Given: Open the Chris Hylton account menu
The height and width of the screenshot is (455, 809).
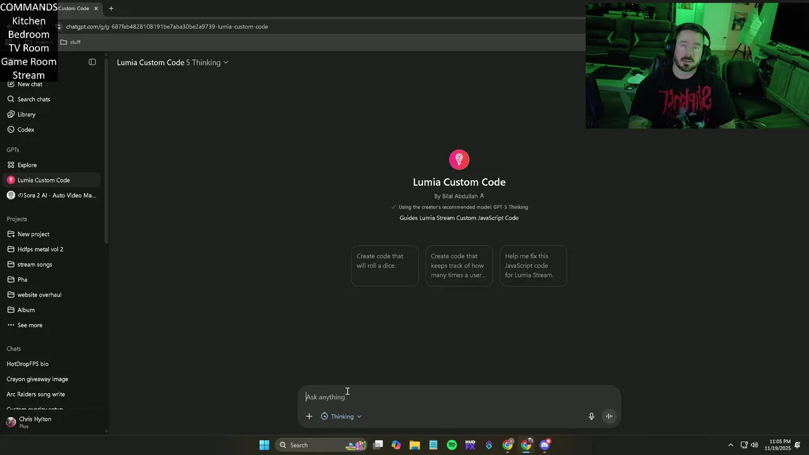Looking at the screenshot, I should 51,422.
